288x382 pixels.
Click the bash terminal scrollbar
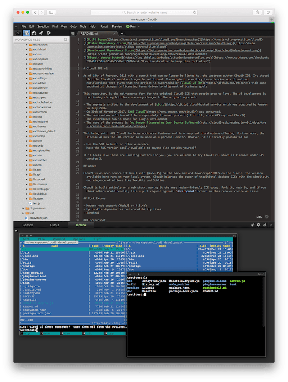click(x=264, y=302)
